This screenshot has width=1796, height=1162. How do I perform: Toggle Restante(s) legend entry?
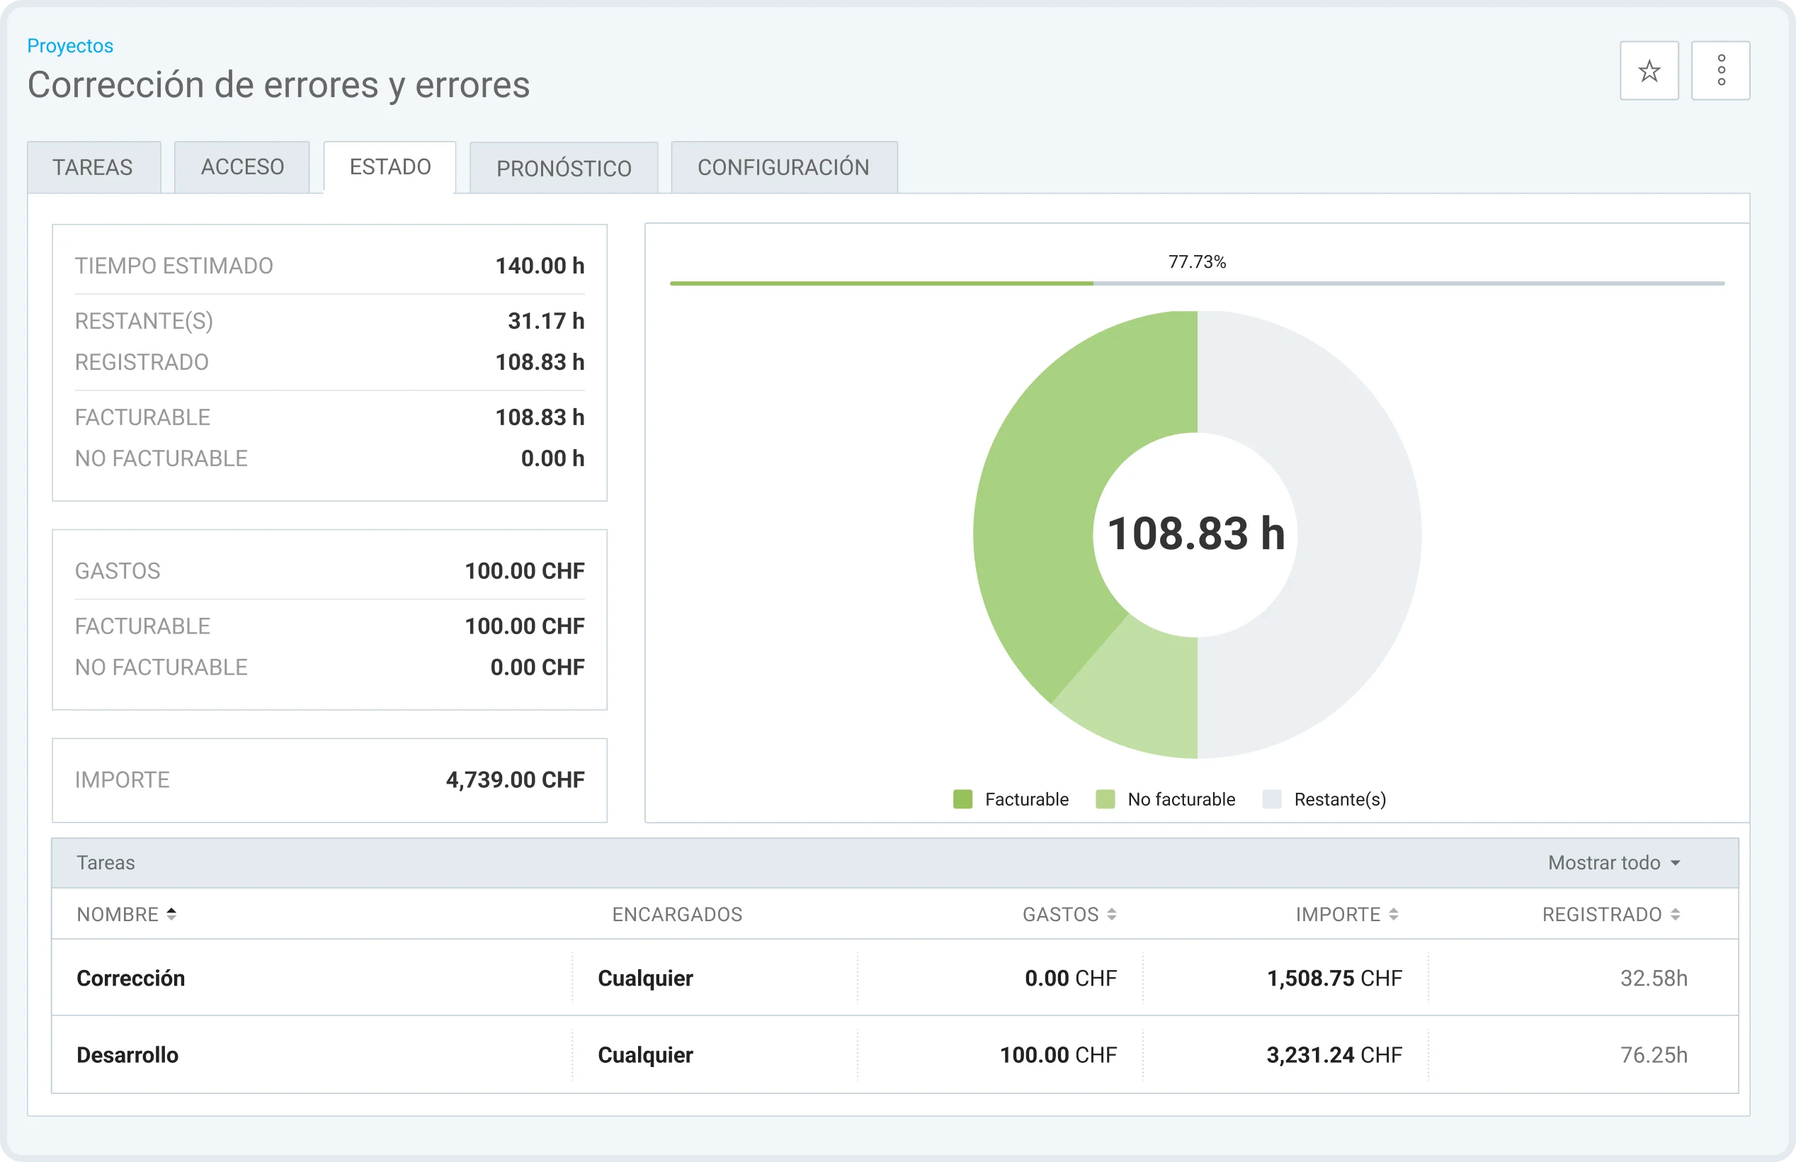coord(1325,799)
